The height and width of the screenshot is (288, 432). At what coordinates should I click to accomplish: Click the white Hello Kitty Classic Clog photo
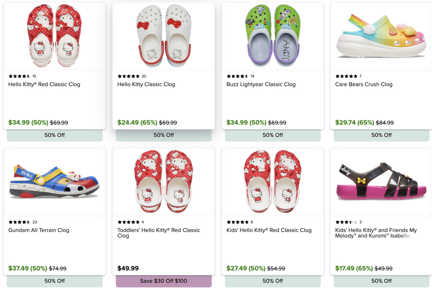(163, 36)
